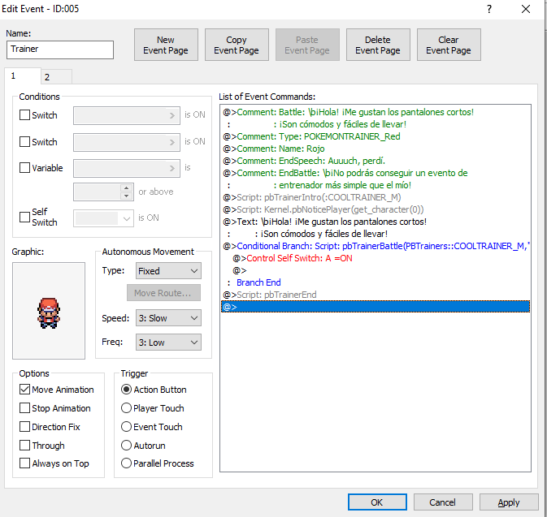Enable the first Switch condition checkbox
The width and height of the screenshot is (547, 517).
click(x=25, y=115)
